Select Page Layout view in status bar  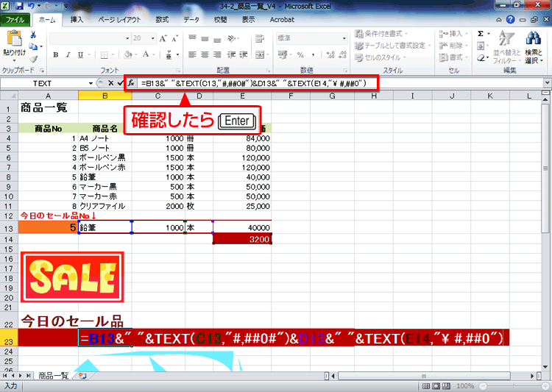pos(436,386)
